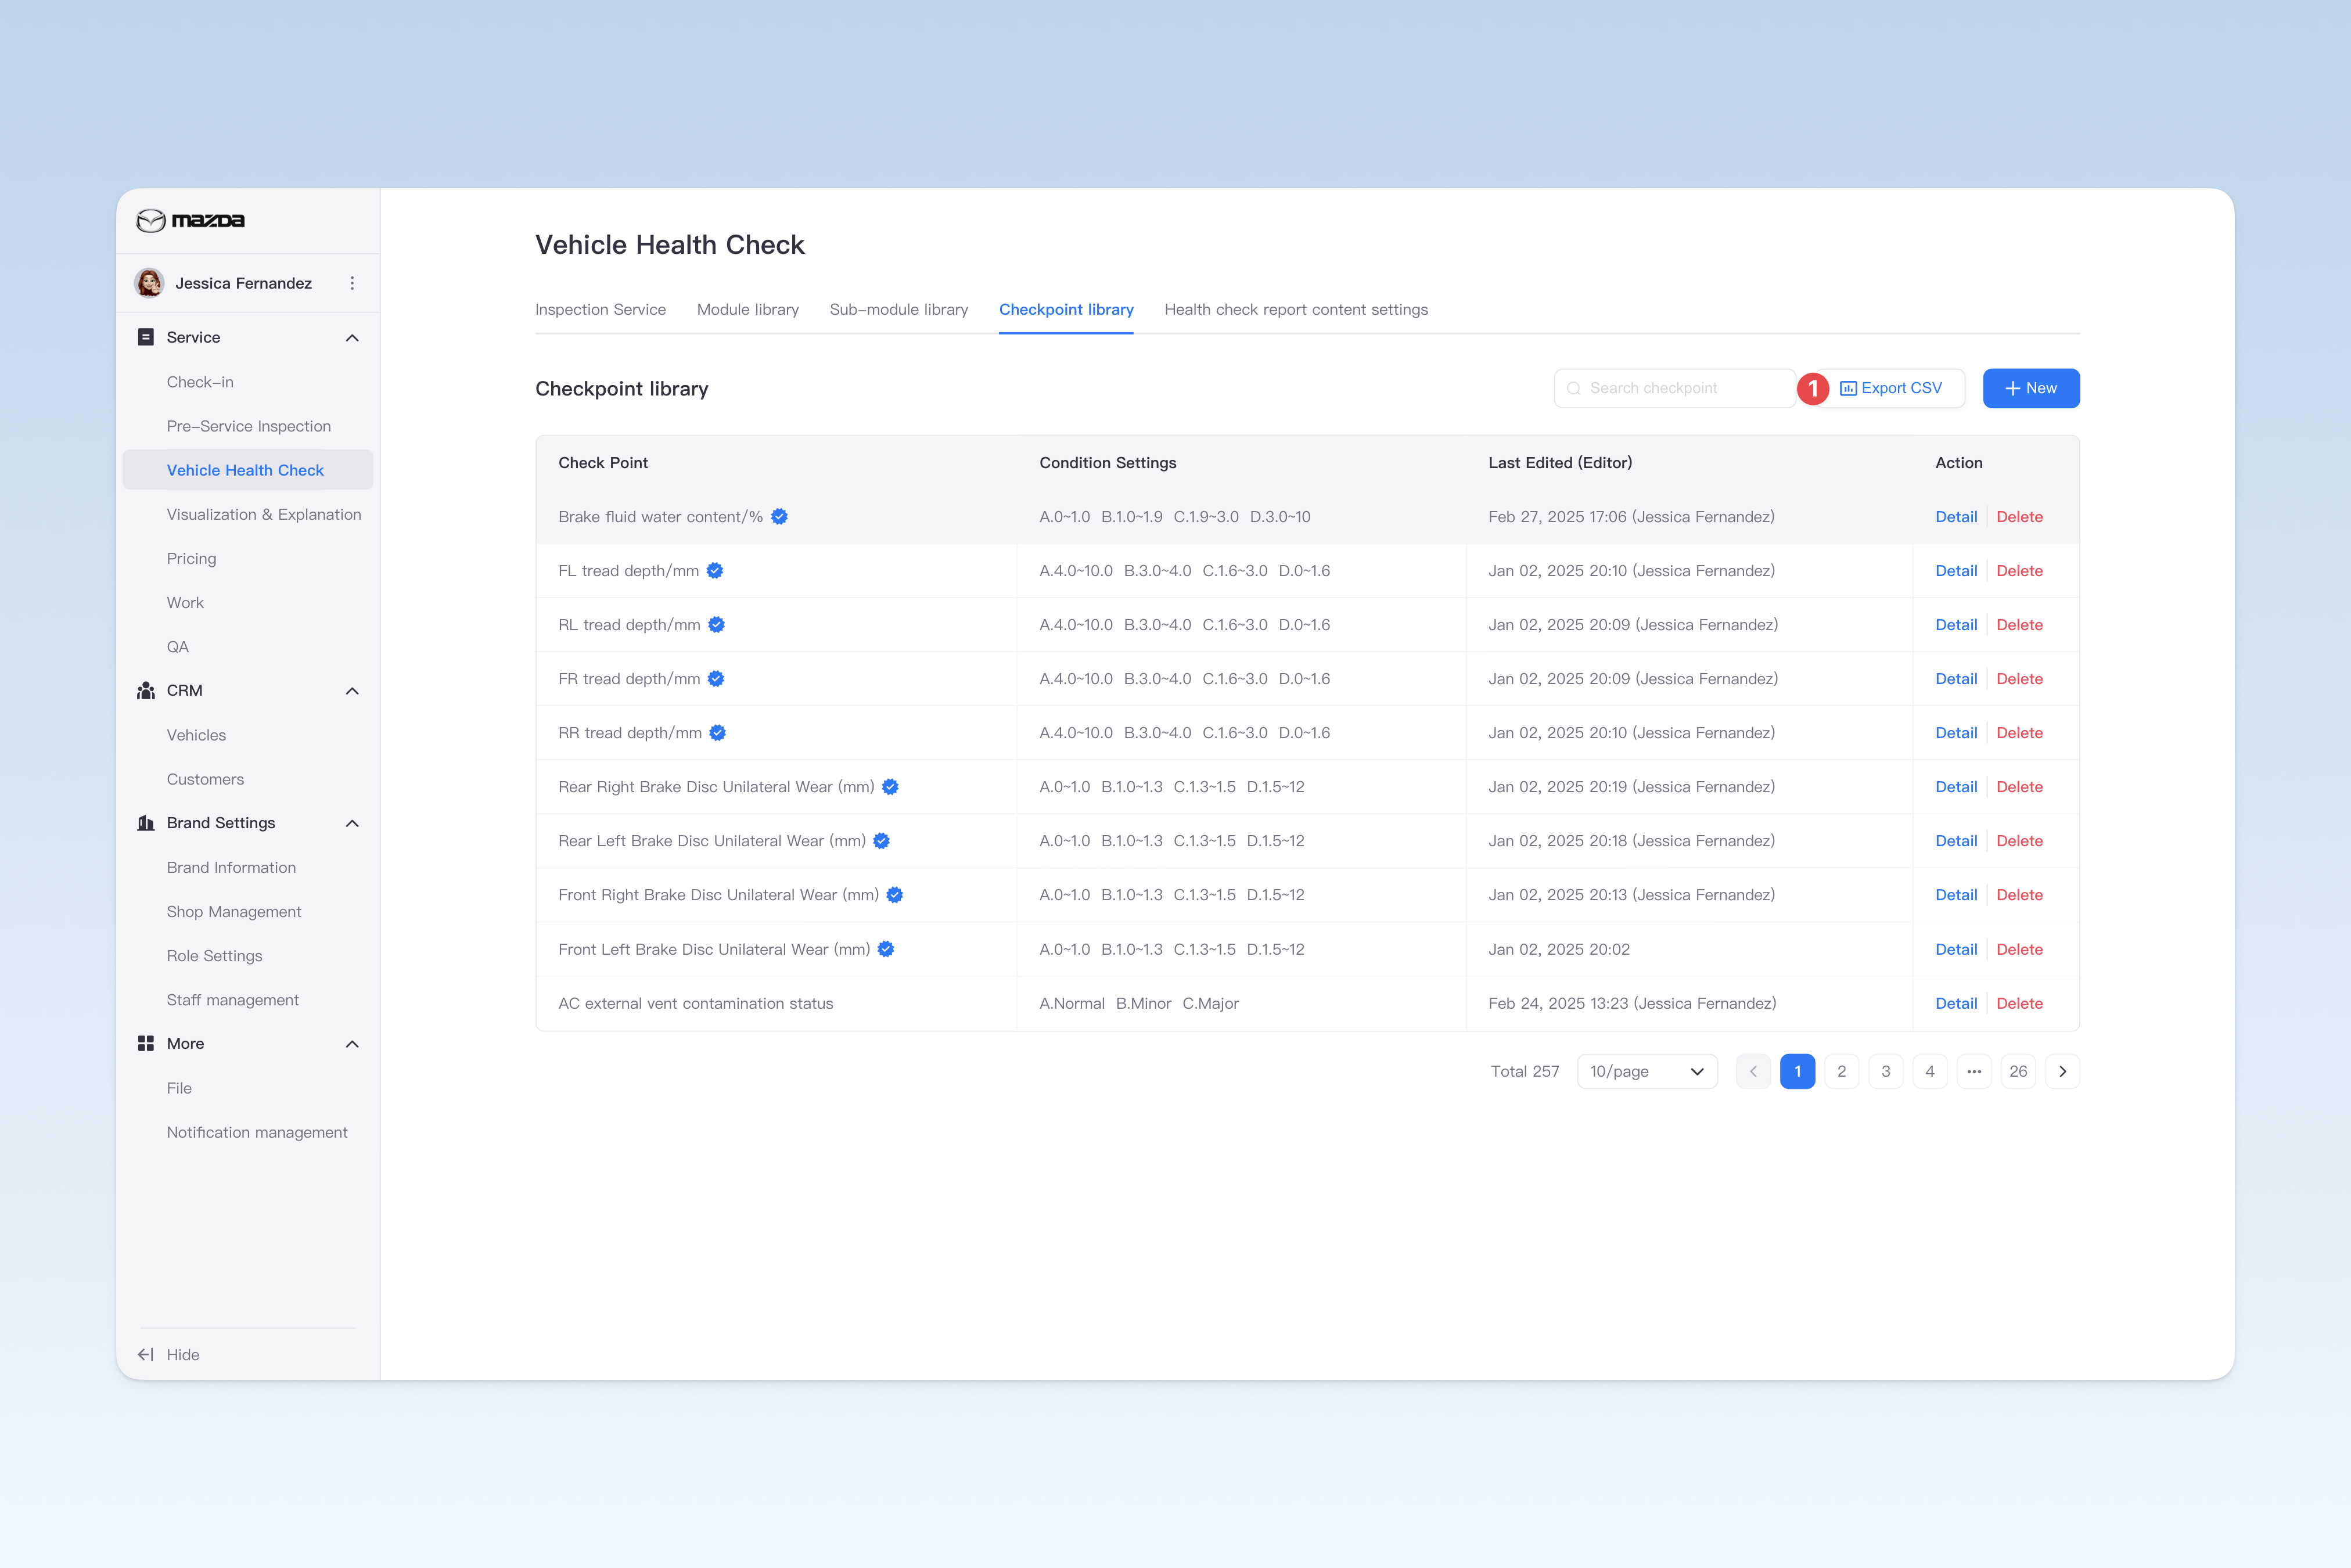This screenshot has height=1568, width=2351.
Task: Click the New checkpoint button
Action: tap(2031, 388)
